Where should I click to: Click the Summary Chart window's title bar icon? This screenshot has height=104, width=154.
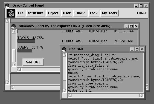tap(13, 26)
